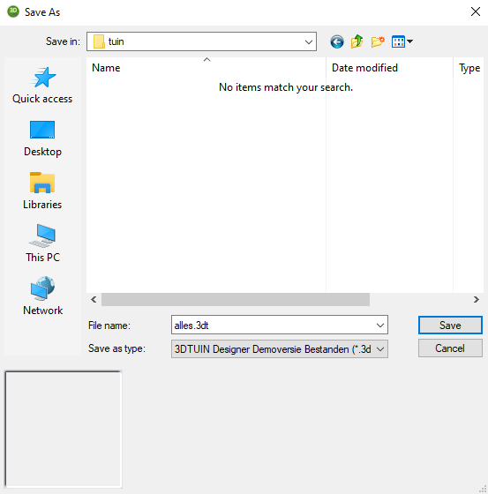Expand the Save as type dropdown
The width and height of the screenshot is (488, 494).
[380, 349]
